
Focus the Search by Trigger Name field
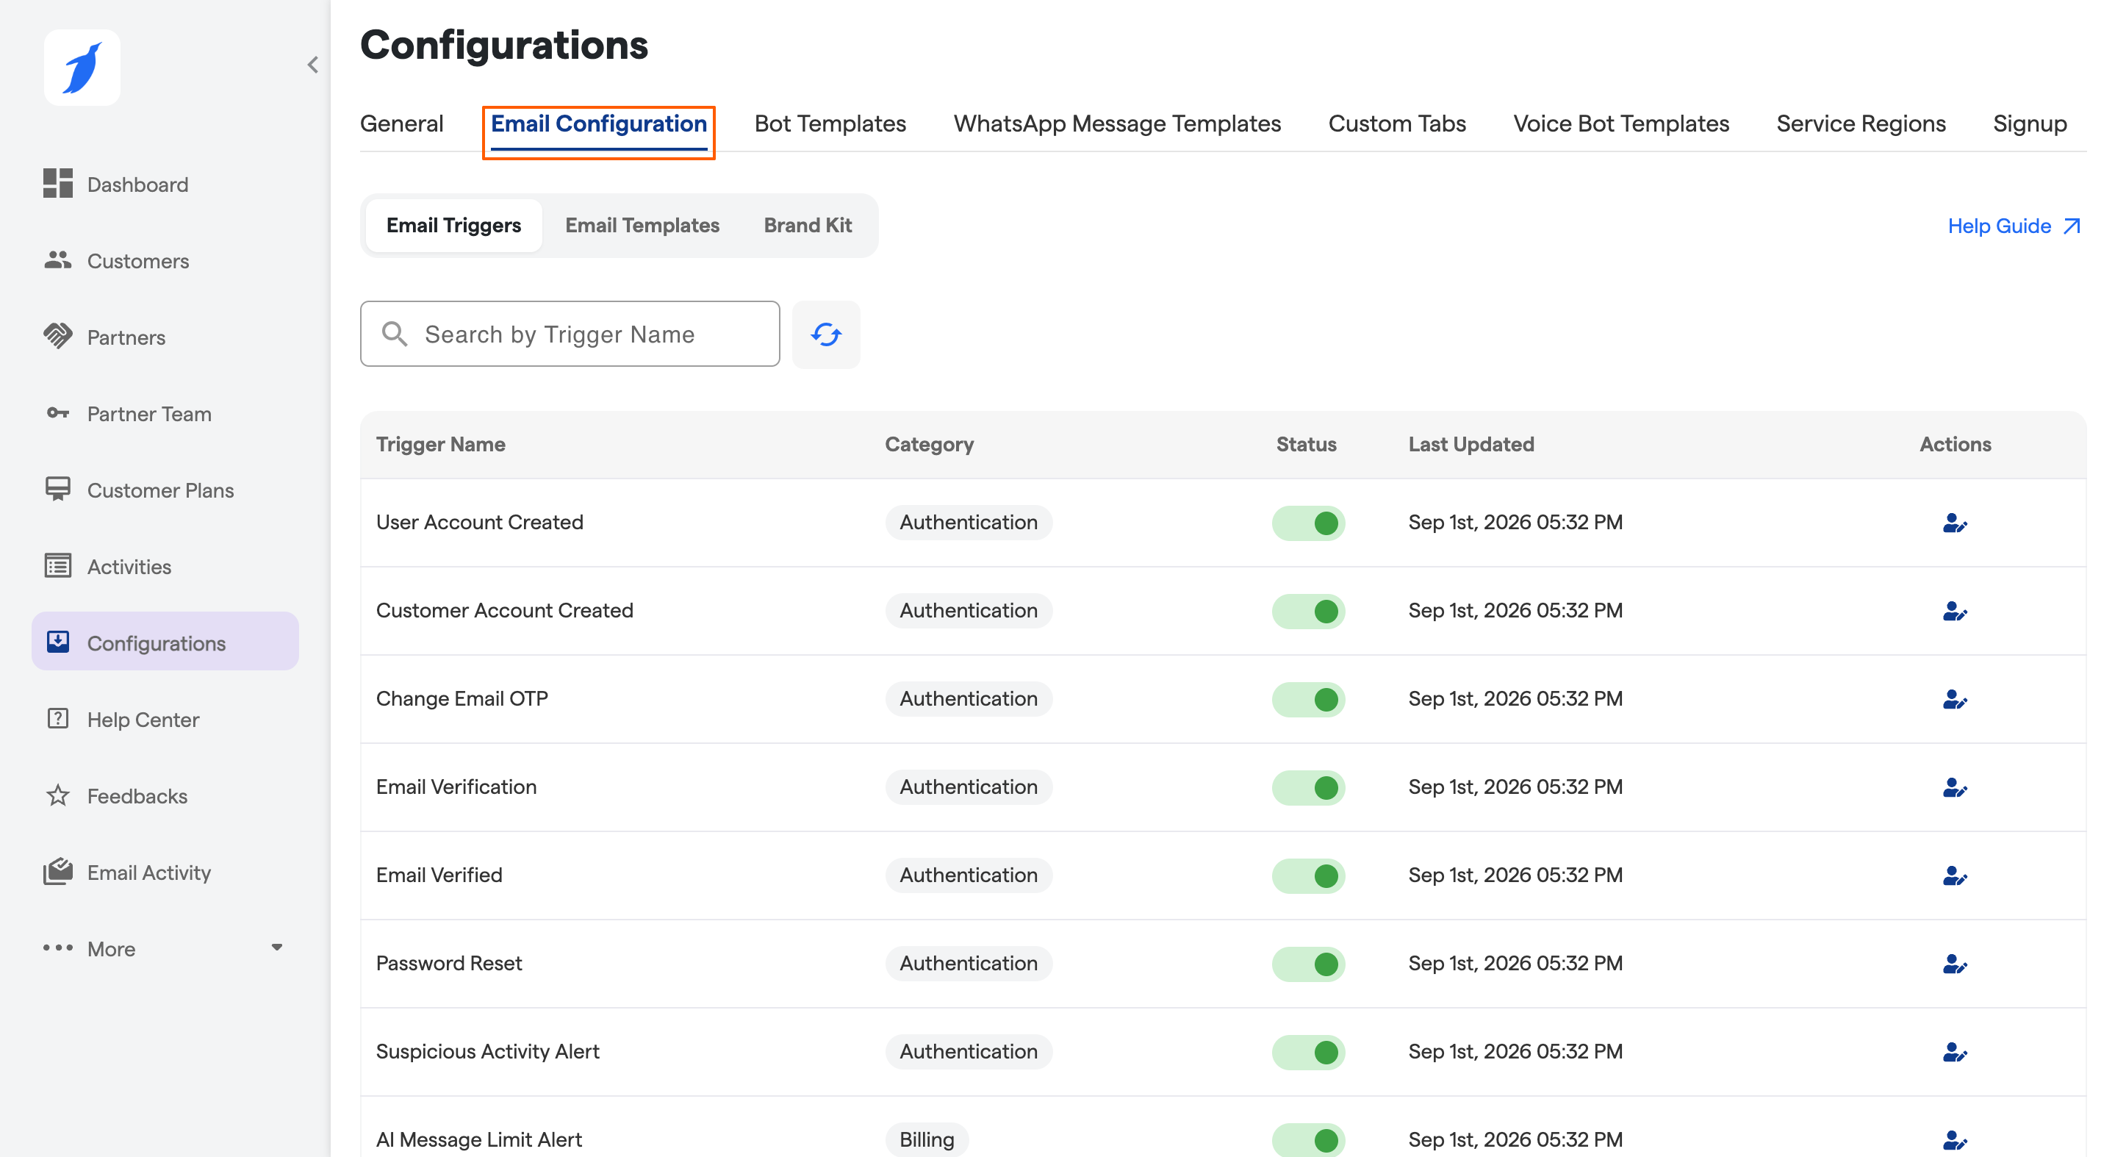570,334
